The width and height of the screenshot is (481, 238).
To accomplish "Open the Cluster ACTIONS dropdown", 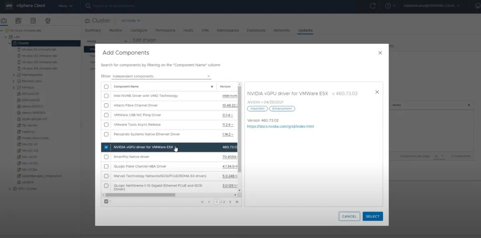I will coord(131,21).
